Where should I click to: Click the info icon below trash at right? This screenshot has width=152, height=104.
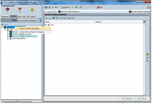pos(147,61)
